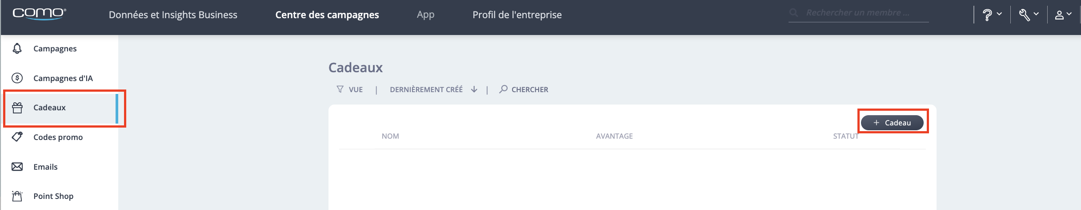1081x210 pixels.
Task: Open Campagnes d'IA dollar icon
Action: click(x=17, y=78)
